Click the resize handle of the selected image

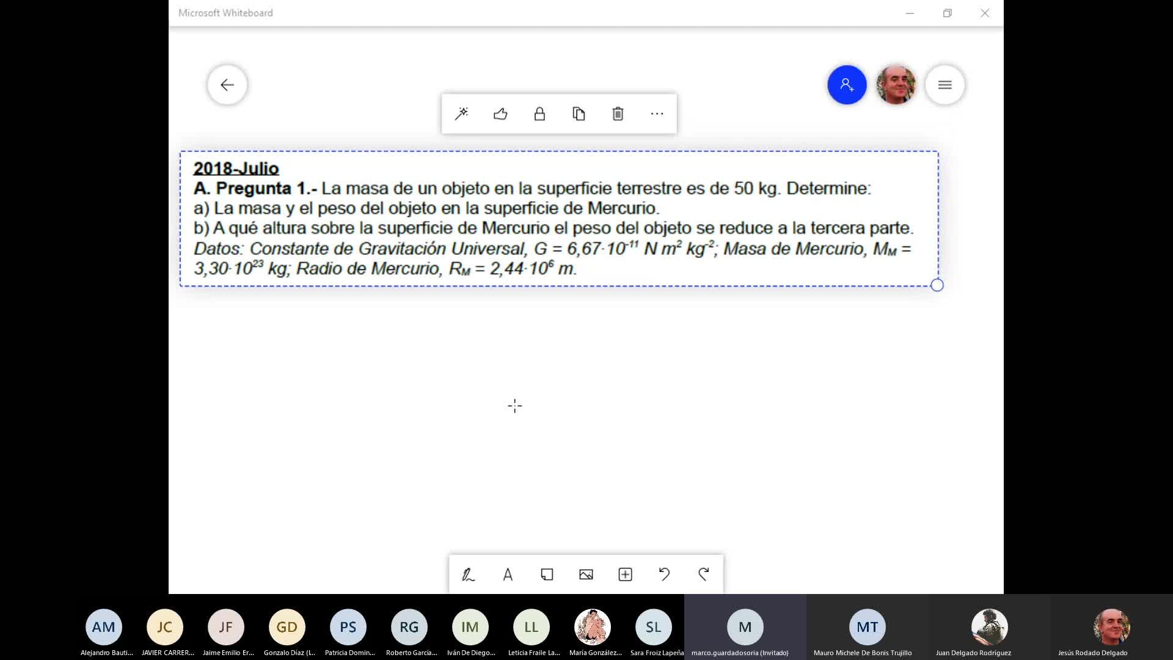pos(937,285)
